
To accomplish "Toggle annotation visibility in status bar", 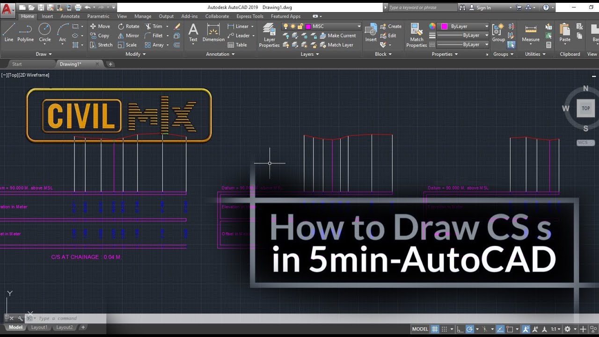I will point(526,329).
